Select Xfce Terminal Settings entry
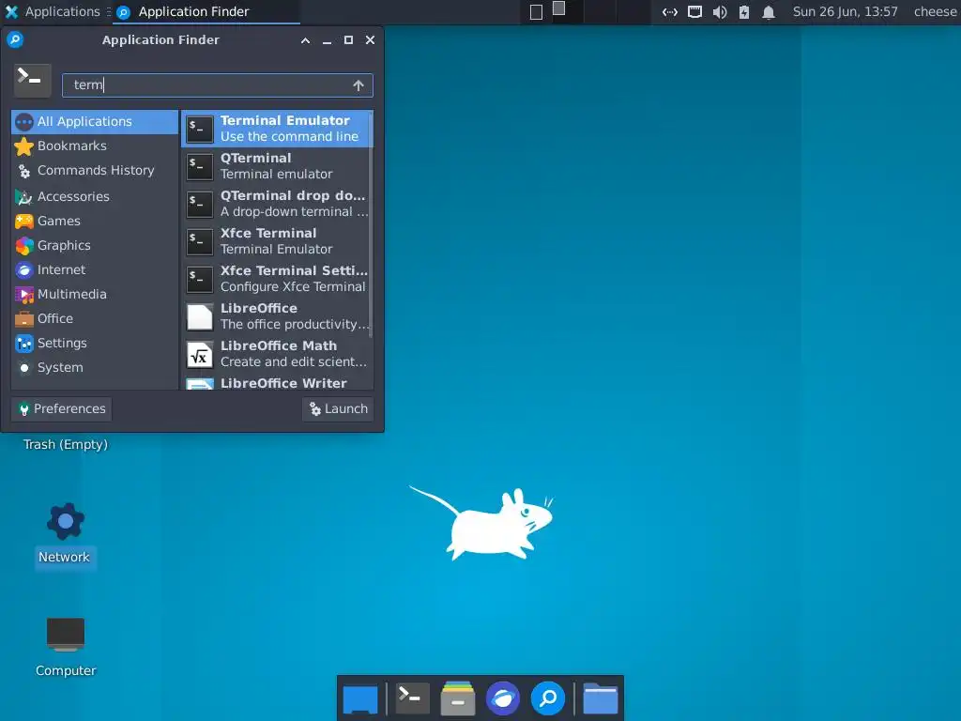This screenshot has height=721, width=961. point(277,278)
